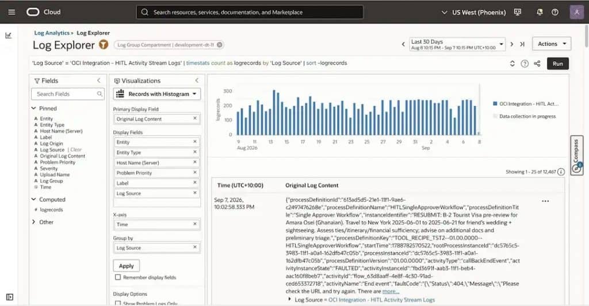The height and width of the screenshot is (306, 589).
Task: Toggle OCI Integration - HITL legend series
Action: 526,104
